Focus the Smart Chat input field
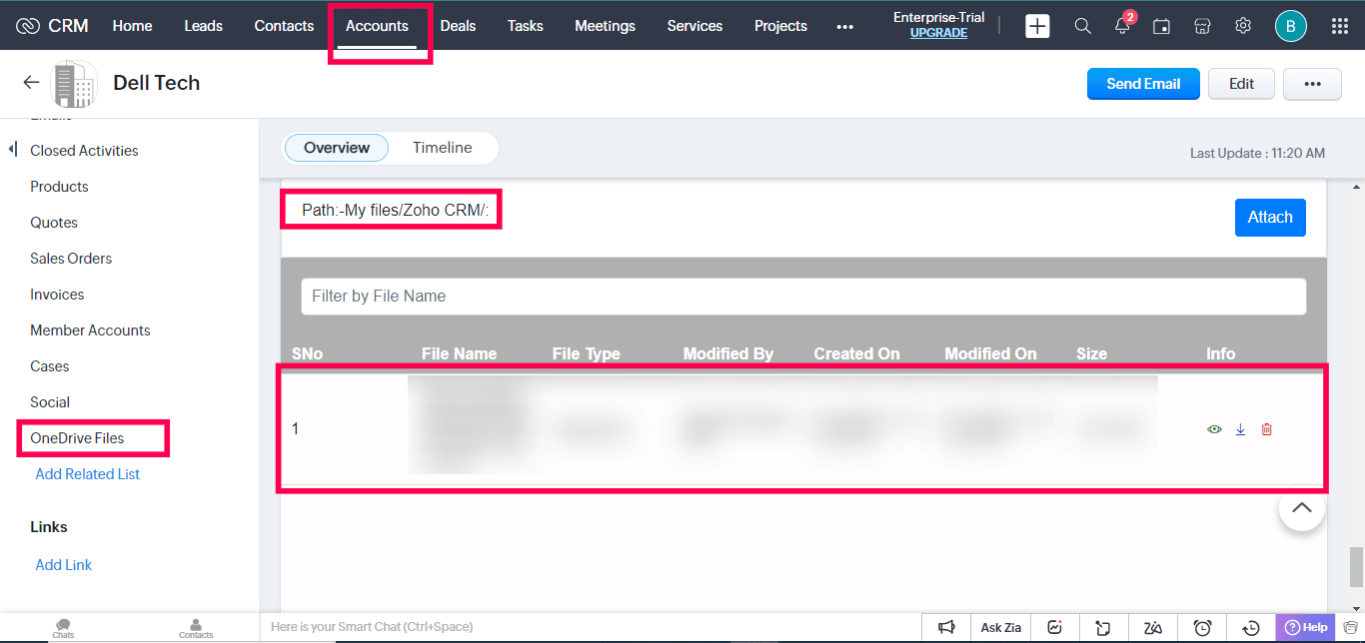1365x643 pixels. 590,627
